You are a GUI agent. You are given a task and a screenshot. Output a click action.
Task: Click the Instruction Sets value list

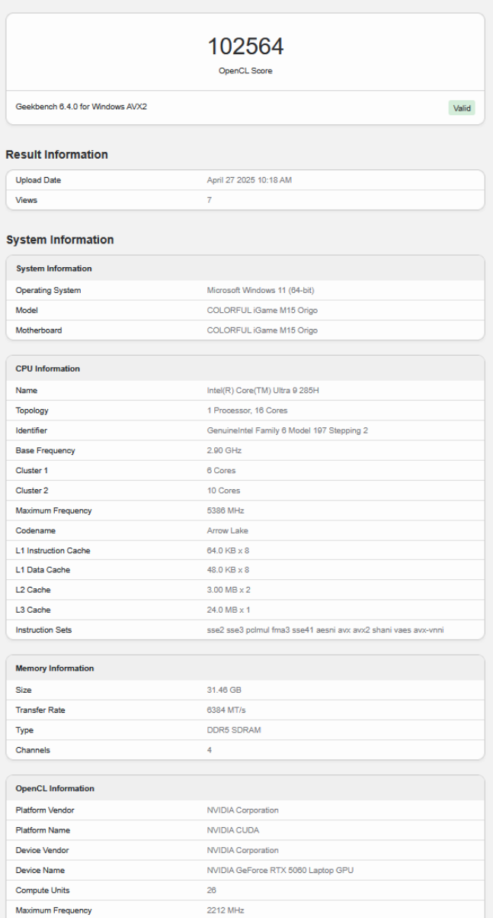click(x=325, y=630)
